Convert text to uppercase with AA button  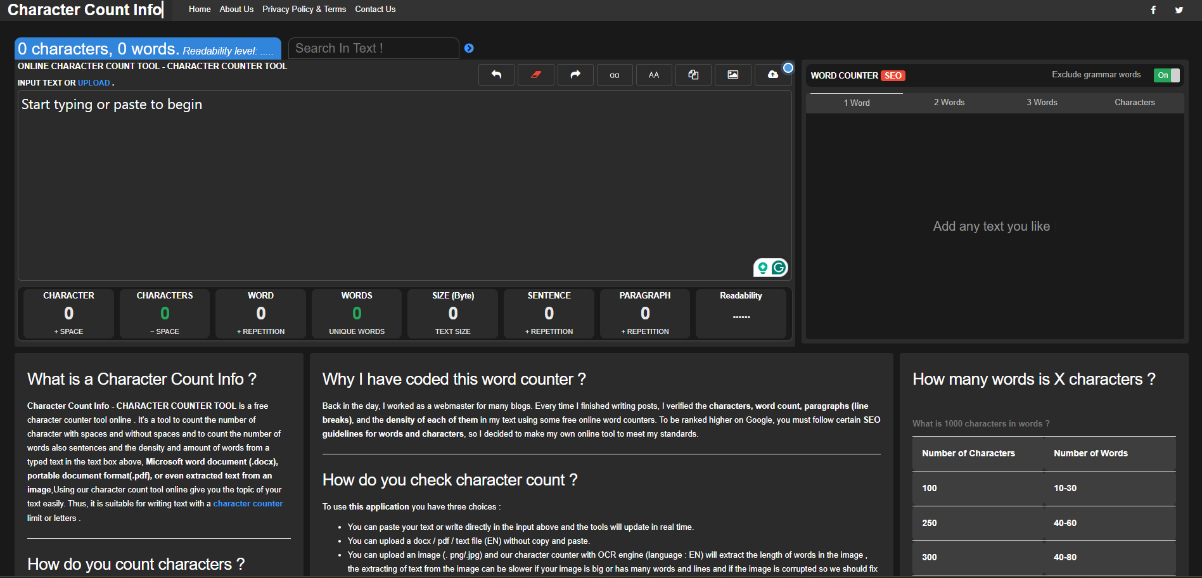654,75
